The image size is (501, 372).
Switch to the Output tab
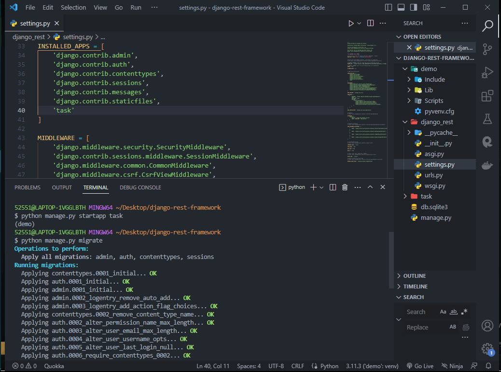pos(62,187)
